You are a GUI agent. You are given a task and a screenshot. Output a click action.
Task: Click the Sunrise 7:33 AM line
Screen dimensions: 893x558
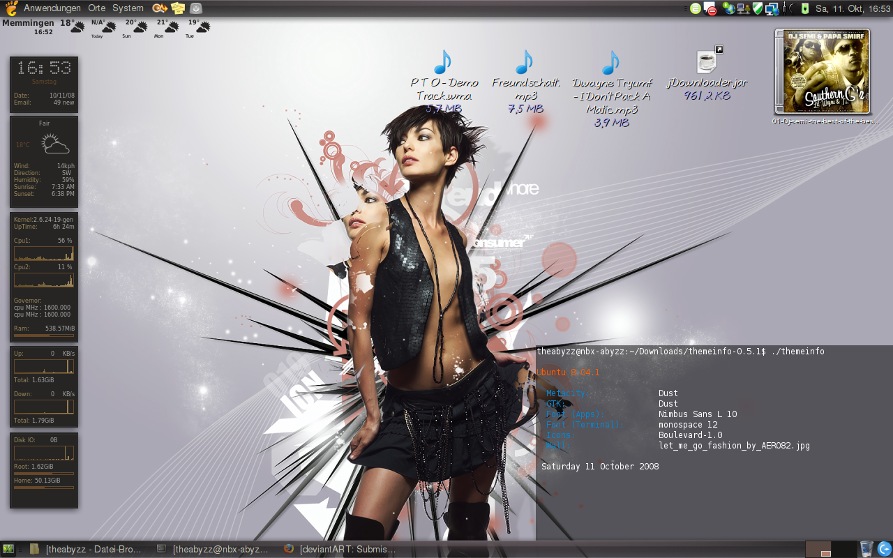point(44,187)
